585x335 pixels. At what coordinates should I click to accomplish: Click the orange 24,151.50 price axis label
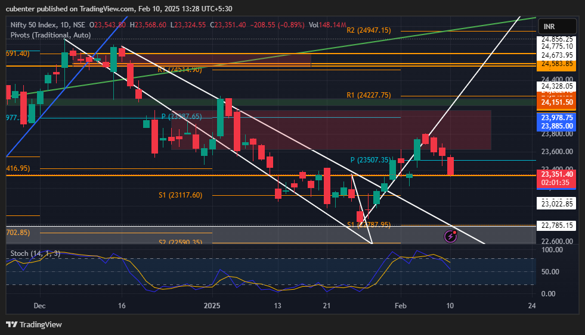(x=557, y=102)
